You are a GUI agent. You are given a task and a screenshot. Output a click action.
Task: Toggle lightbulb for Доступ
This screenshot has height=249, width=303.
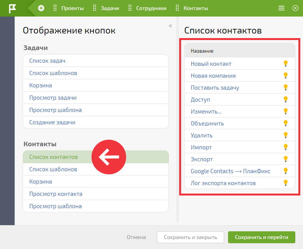pos(286,99)
